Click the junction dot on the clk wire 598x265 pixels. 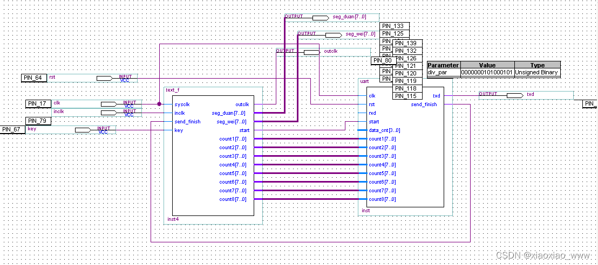[159, 103]
